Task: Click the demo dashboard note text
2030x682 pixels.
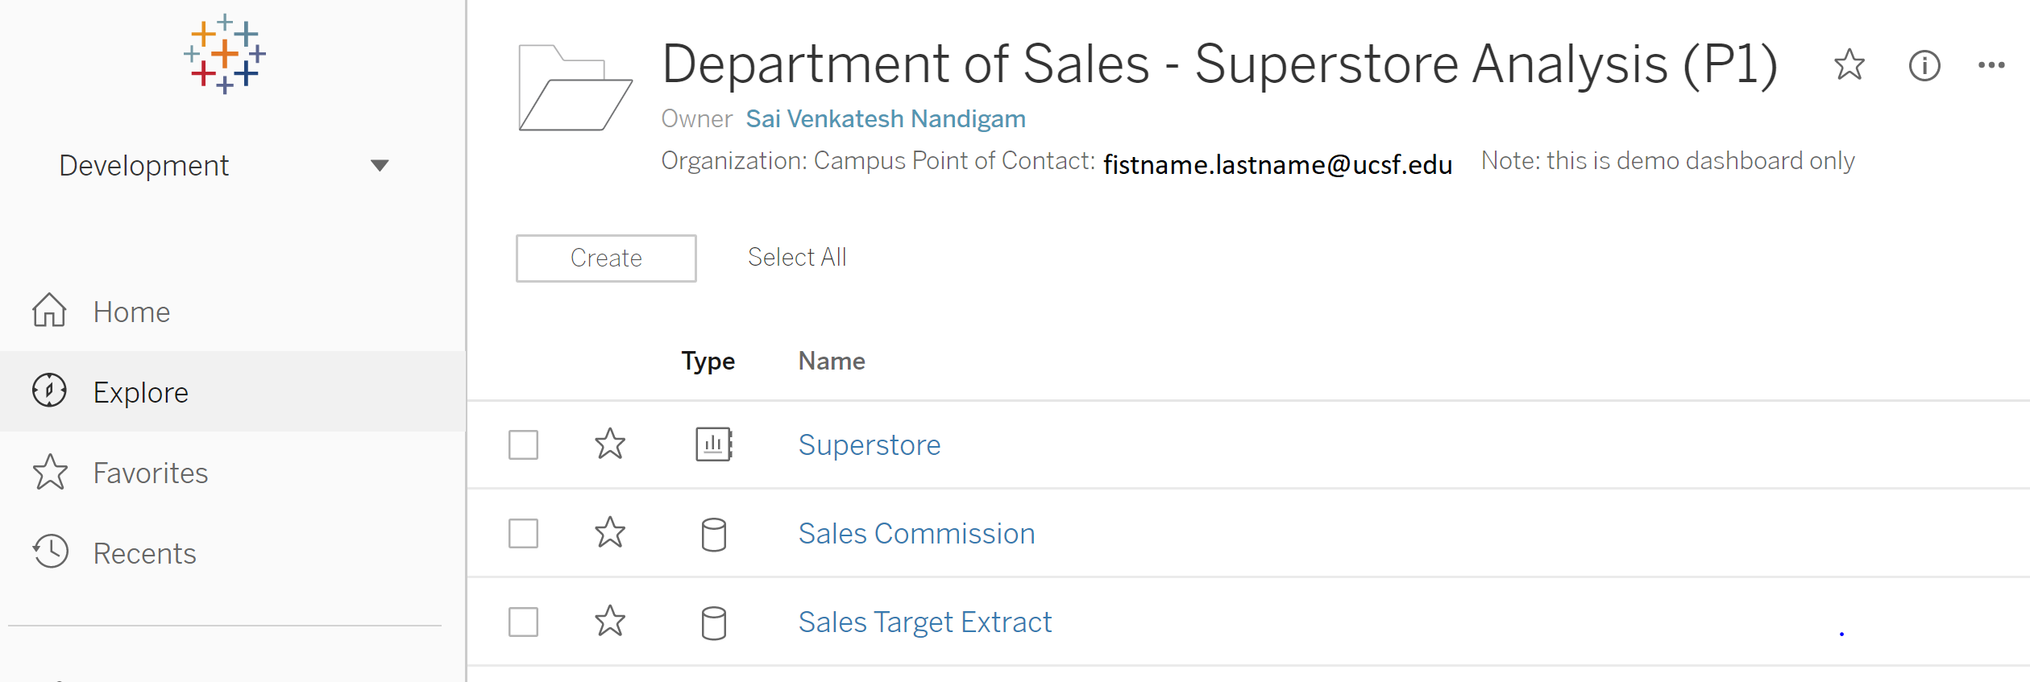Action: click(1668, 161)
